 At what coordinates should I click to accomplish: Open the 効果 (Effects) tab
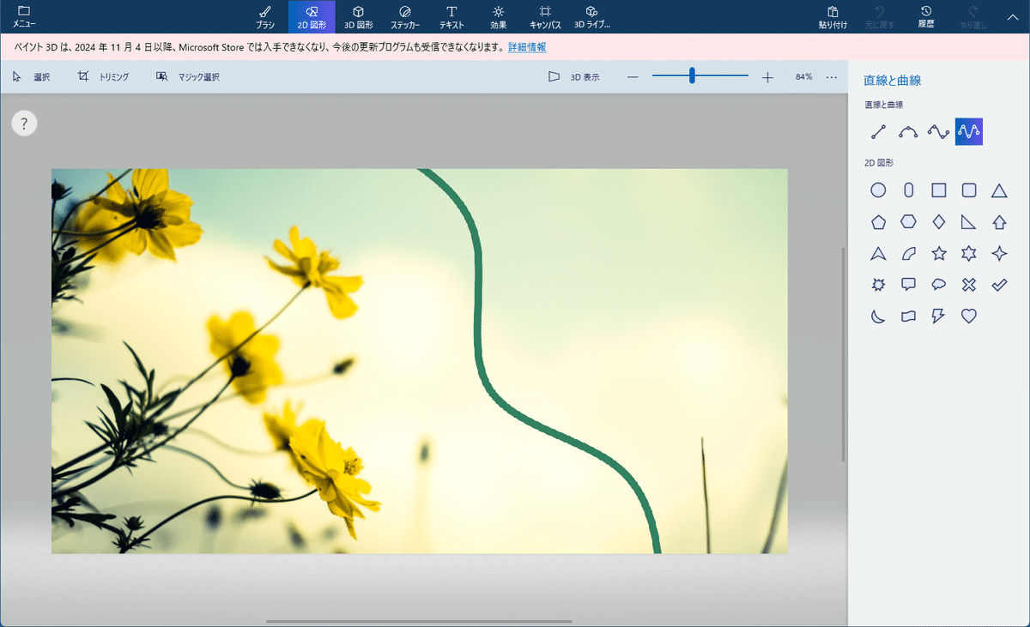499,16
